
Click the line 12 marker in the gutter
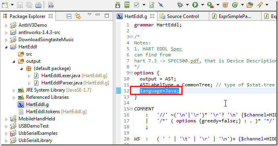[119, 91]
